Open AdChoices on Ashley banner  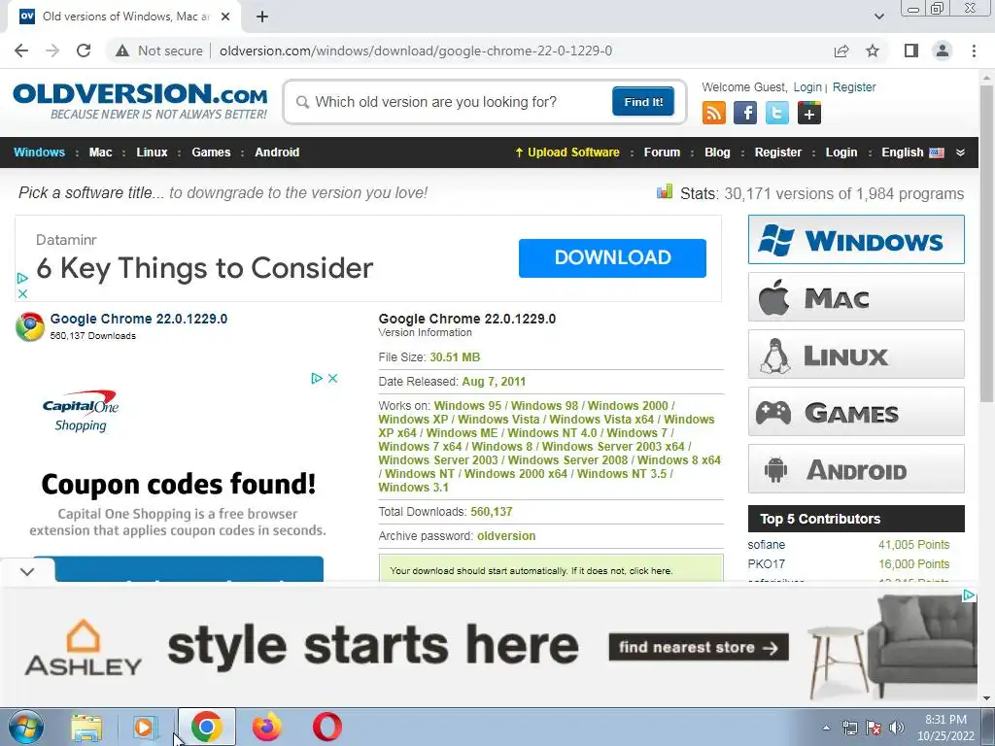[x=969, y=595]
